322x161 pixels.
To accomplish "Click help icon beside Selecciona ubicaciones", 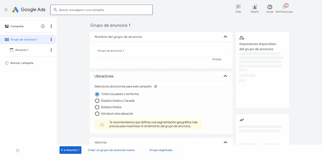I will click(156, 87).
